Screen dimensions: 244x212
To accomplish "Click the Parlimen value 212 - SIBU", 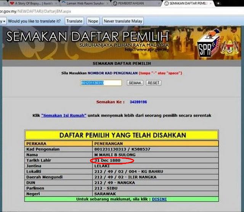I will [106, 188].
